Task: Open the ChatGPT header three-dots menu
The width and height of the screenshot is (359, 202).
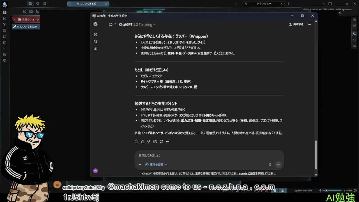Action: click(x=309, y=24)
